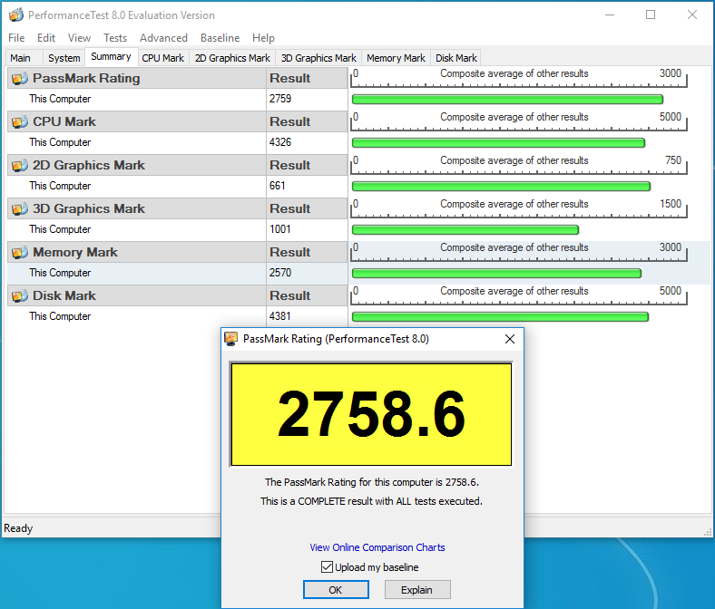
Task: Open the View menu
Action: (x=79, y=38)
